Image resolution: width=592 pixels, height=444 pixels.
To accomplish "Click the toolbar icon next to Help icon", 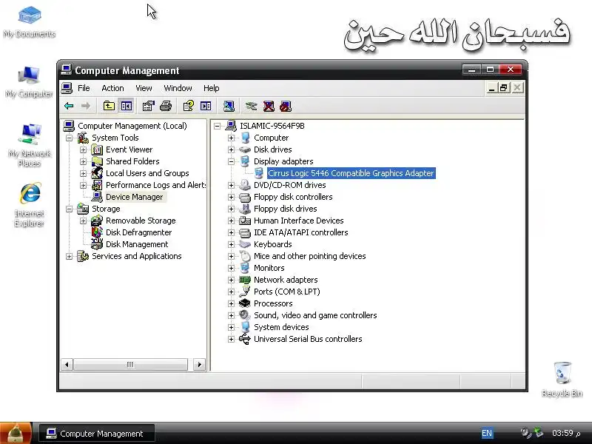I will tap(206, 106).
